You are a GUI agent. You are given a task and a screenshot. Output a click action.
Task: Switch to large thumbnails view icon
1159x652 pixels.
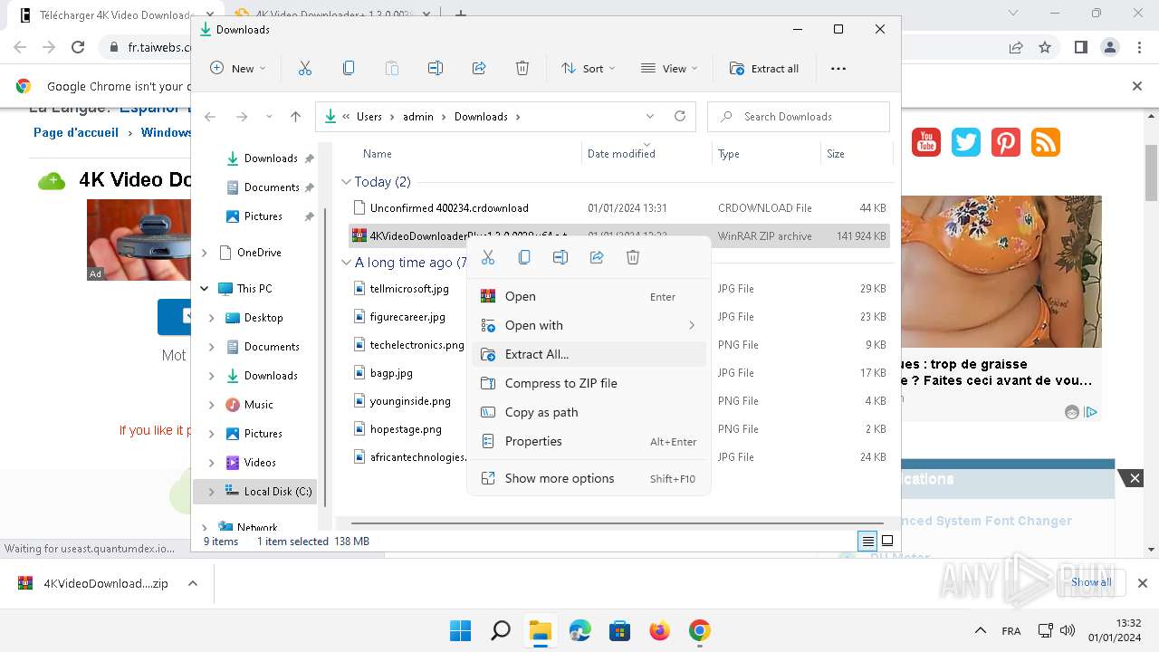click(887, 542)
